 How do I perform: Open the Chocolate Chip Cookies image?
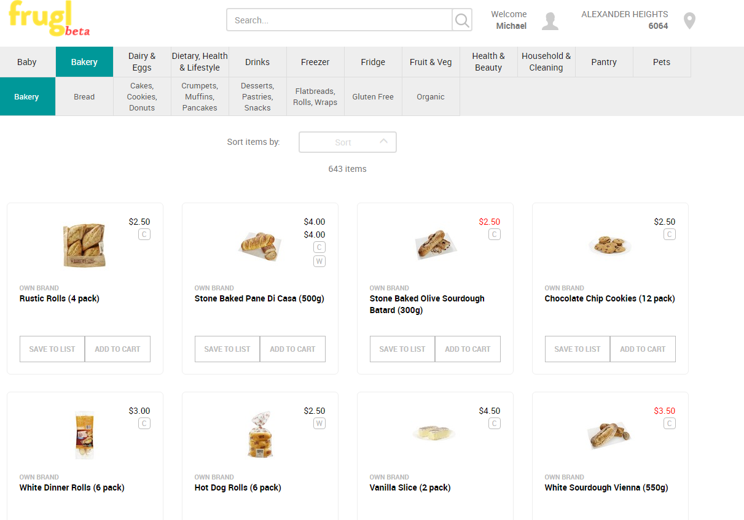coord(610,245)
